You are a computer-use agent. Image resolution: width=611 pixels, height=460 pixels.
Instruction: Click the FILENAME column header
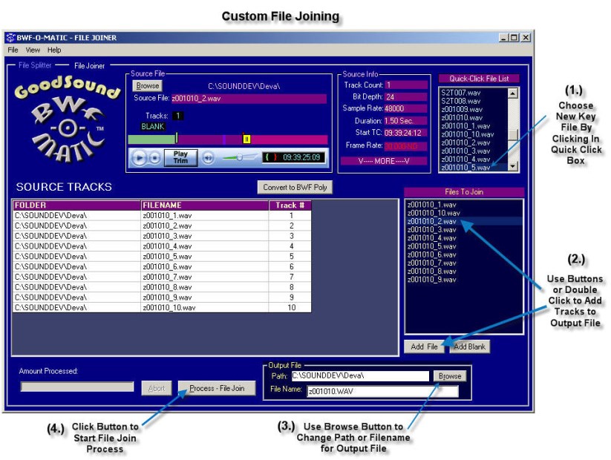(205, 206)
